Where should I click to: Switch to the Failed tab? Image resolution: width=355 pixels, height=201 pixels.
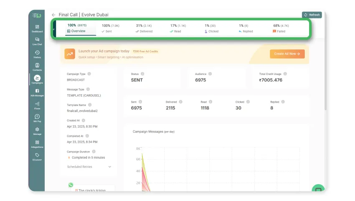[x=281, y=28]
